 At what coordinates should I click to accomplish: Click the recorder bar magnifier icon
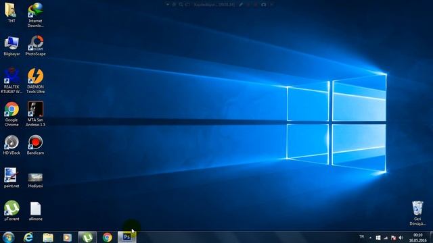tap(181, 5)
